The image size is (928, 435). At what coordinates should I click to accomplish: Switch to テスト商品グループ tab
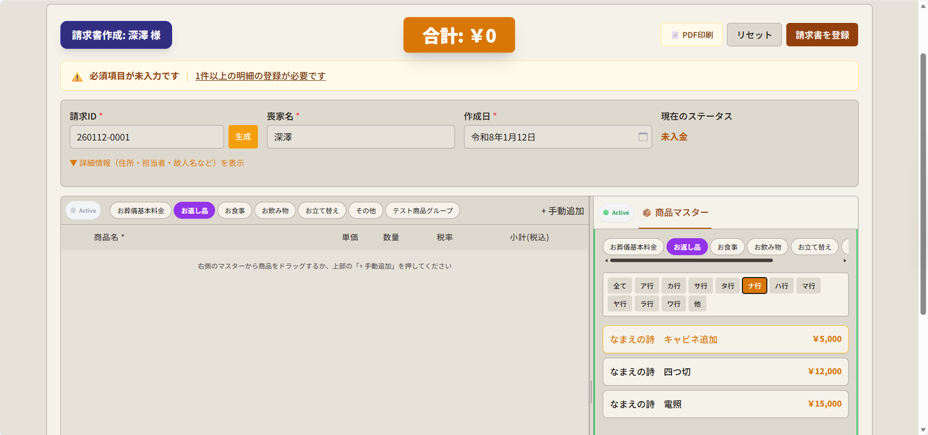[x=422, y=211]
